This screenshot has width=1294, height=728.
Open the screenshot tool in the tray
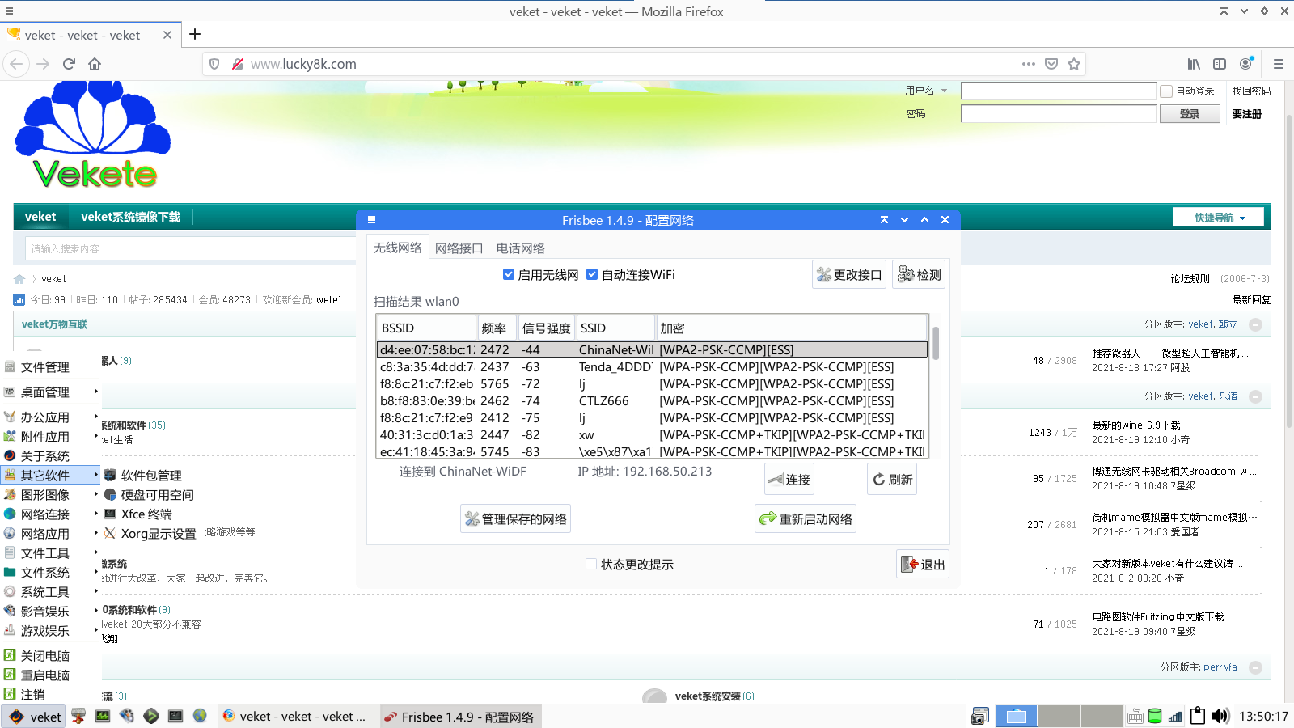click(980, 716)
